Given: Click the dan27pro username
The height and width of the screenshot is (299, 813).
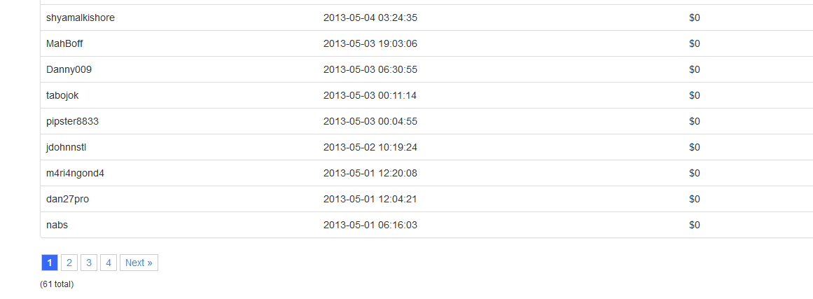Looking at the screenshot, I should [x=67, y=199].
